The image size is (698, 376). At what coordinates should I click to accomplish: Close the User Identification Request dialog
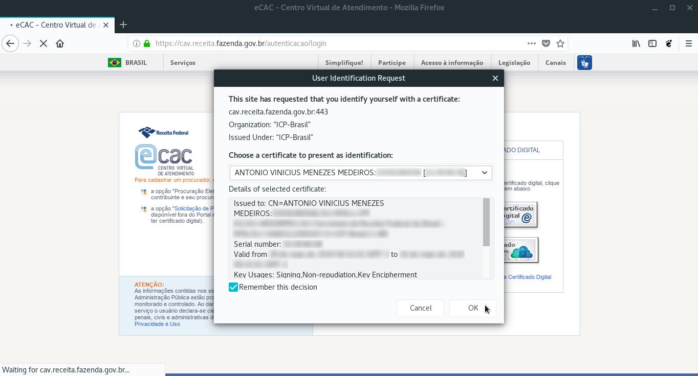coord(495,78)
